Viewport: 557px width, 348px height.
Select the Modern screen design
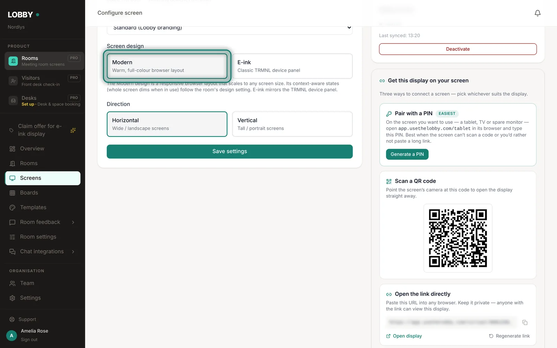167,66
